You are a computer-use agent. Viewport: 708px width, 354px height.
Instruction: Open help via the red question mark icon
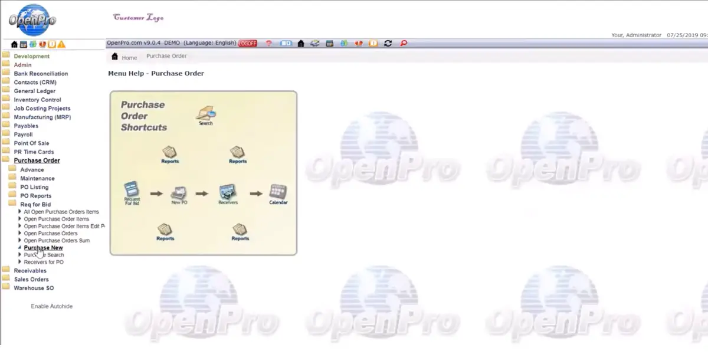click(269, 43)
